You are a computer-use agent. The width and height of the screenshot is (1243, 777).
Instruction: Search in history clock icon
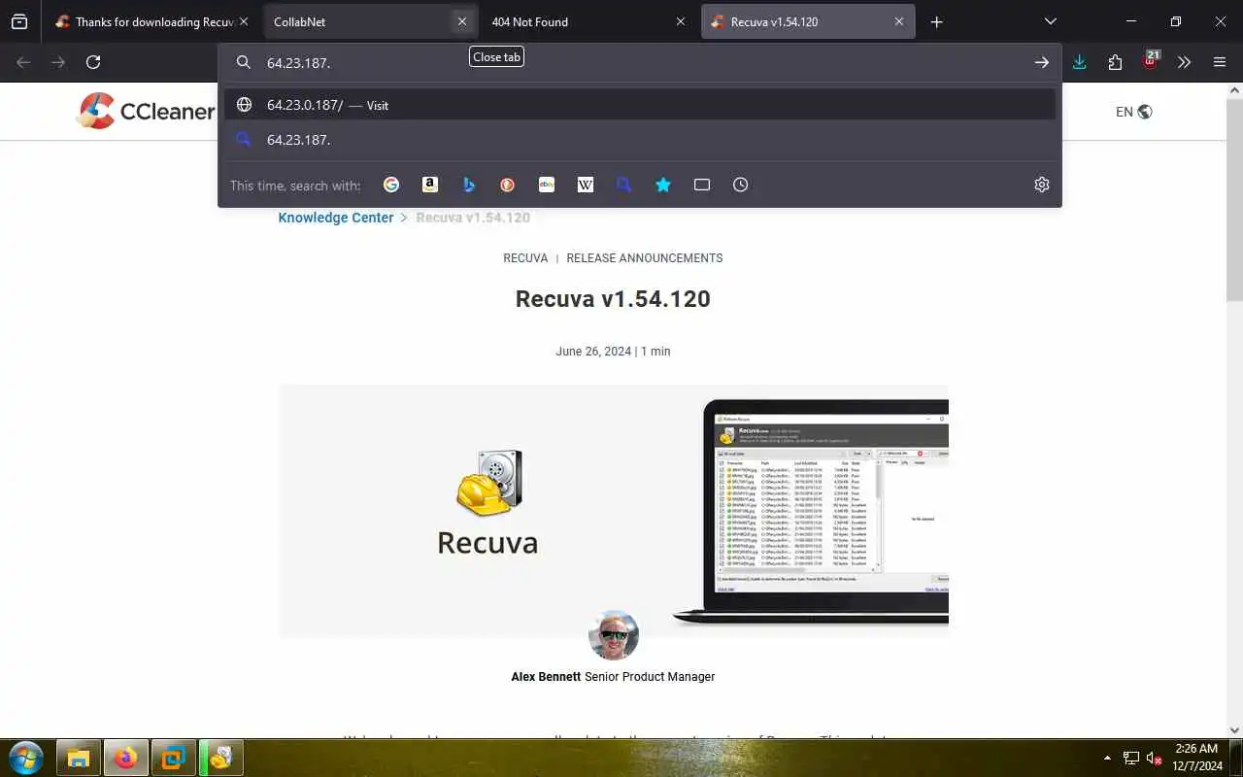tap(741, 185)
